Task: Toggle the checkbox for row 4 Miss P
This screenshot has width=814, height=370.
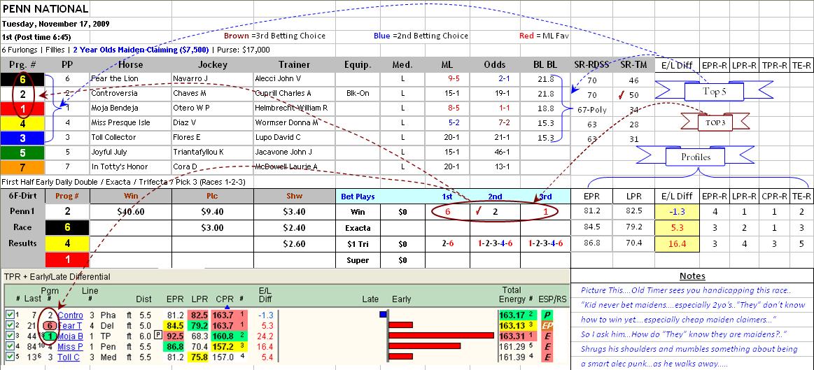Action: (9, 346)
